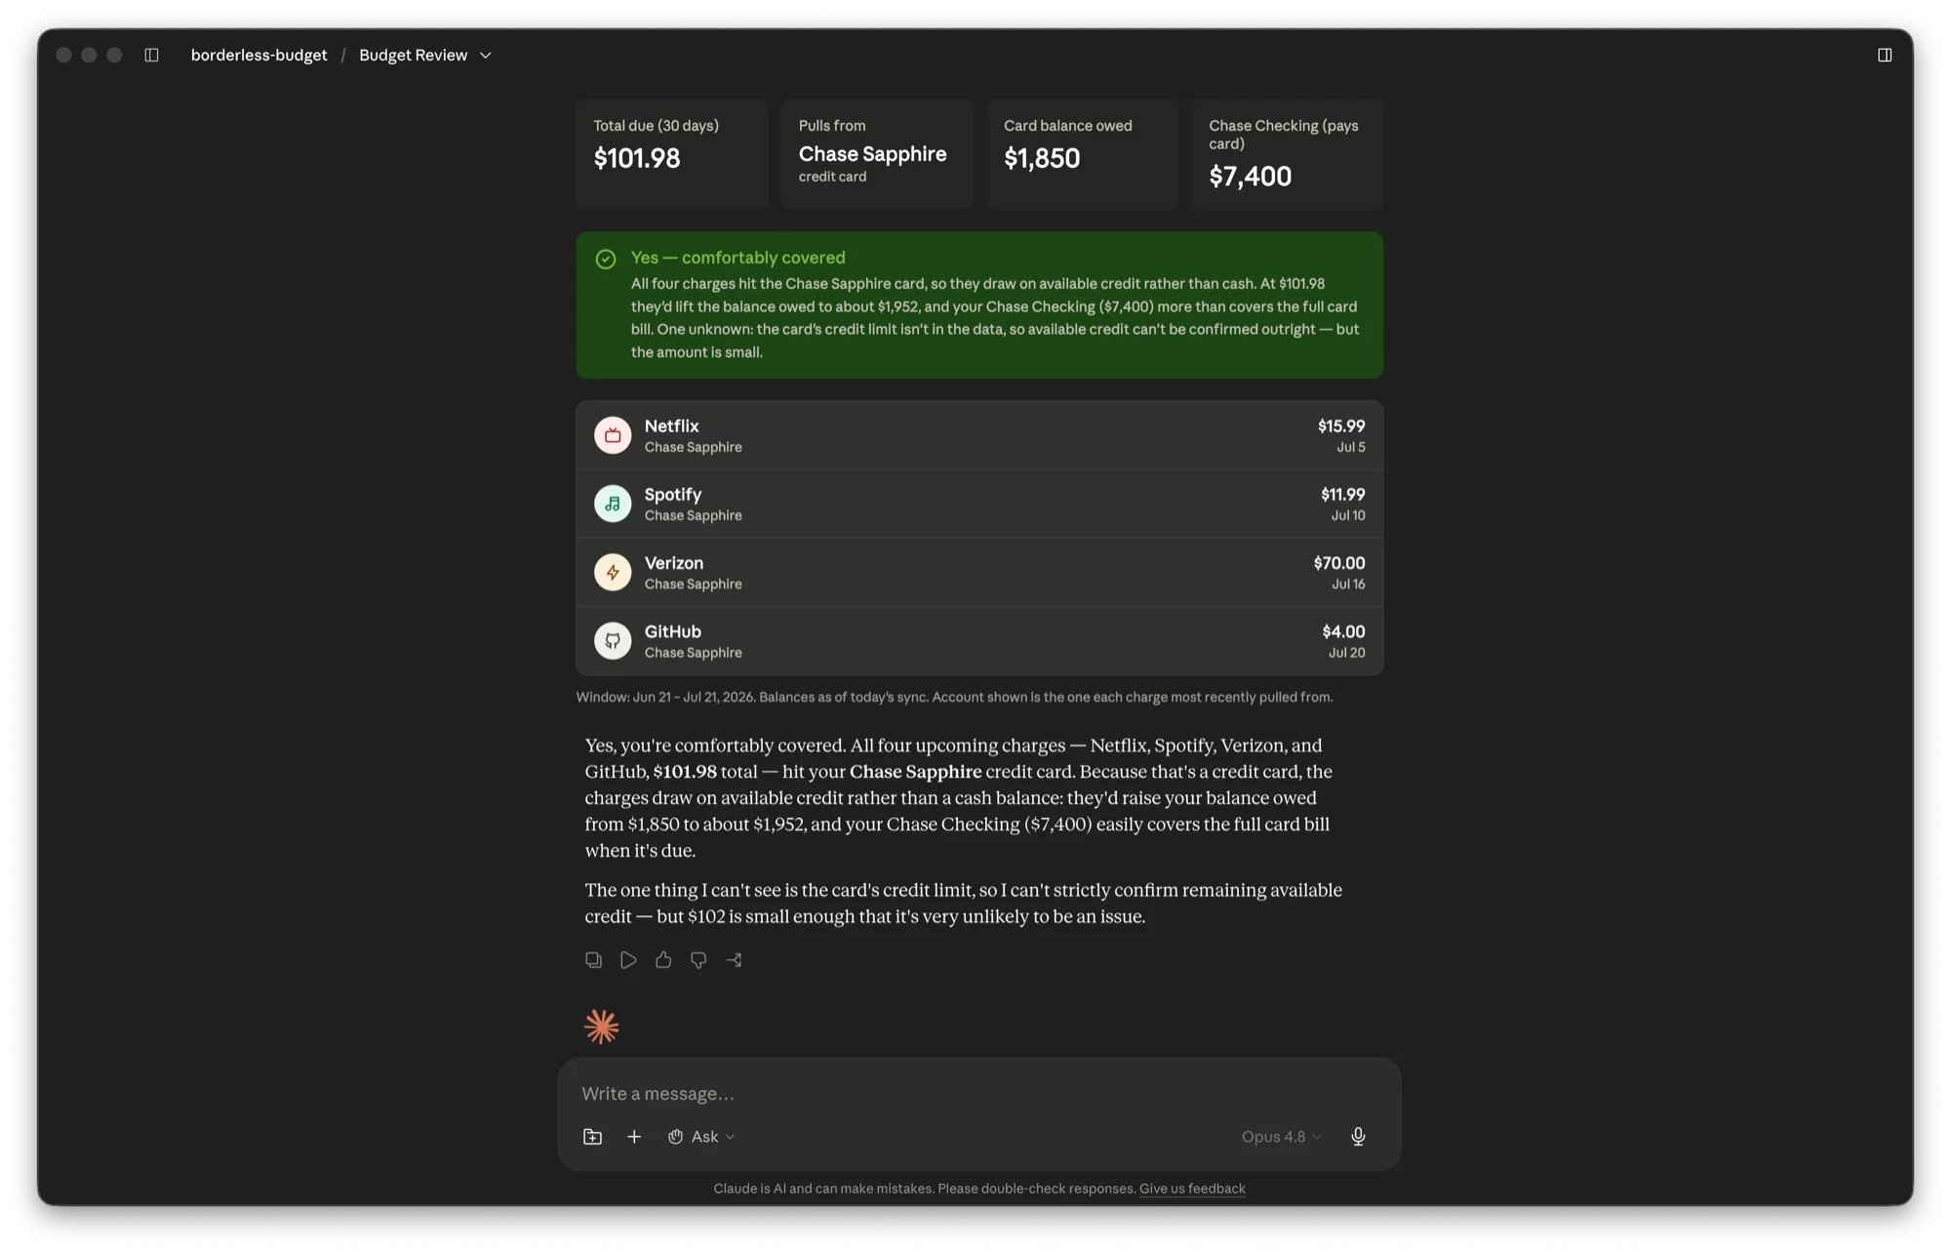Toggle the right side panel icon
The height and width of the screenshot is (1252, 1951).
coord(1884,55)
